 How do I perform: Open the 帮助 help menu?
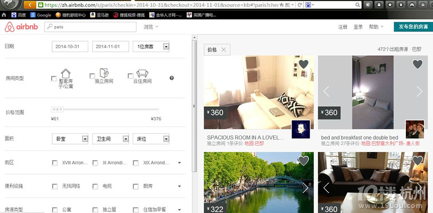click(x=376, y=27)
